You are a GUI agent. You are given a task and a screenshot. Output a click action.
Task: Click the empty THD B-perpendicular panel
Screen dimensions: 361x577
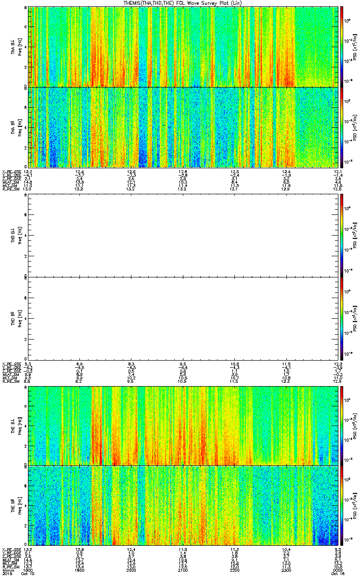[184, 236]
